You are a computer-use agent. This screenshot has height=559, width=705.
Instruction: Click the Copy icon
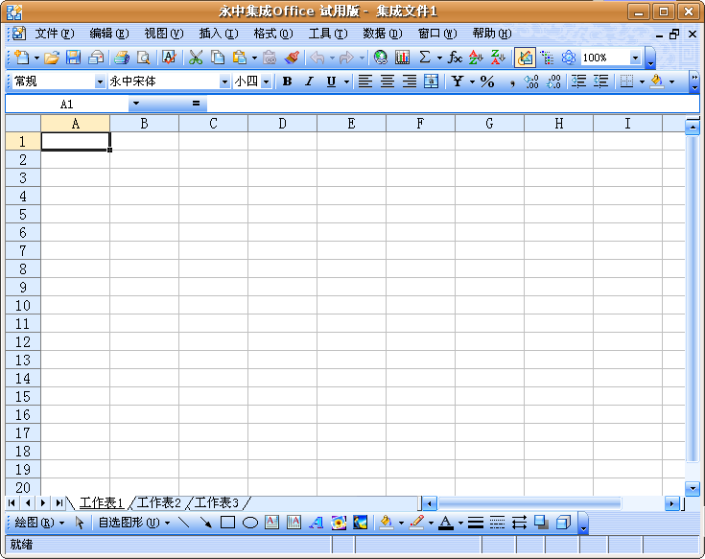tap(218, 58)
